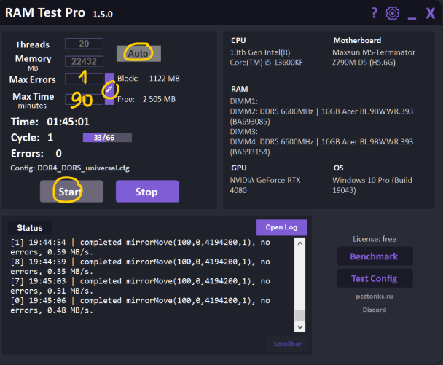Screen dimensions: 443x365
Task: Click the elapsed Time value 01:45:01
Action: 68,122
